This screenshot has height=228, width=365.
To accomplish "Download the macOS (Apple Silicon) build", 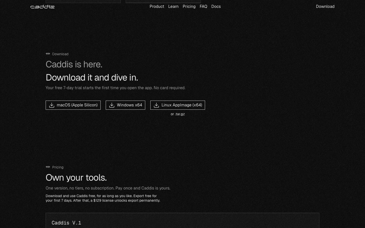I will pos(73,105).
